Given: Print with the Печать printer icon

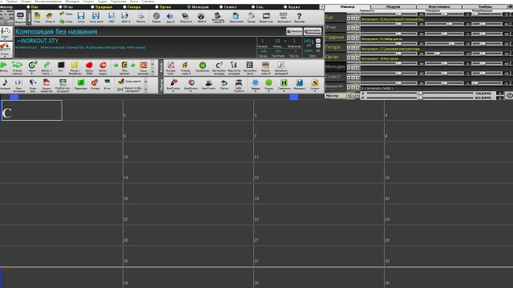Looking at the screenshot, I should click(141, 18).
